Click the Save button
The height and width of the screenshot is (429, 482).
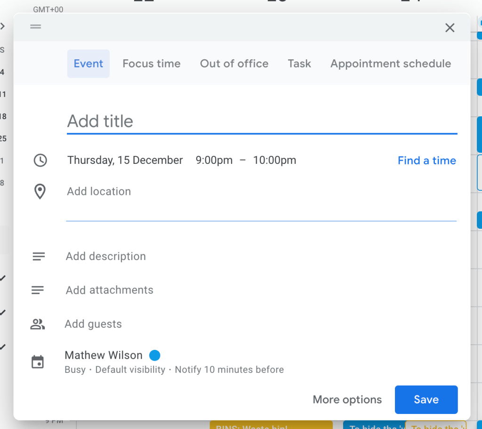click(426, 399)
